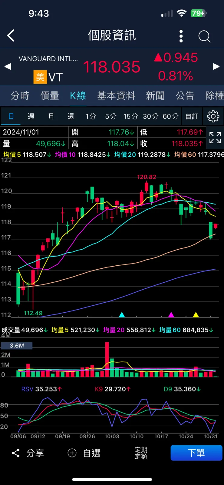Select the 週 weekly interval
The height and width of the screenshot is (485, 224).
[x=31, y=116]
